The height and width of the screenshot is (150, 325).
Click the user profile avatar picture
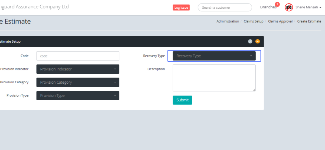pos(289,8)
